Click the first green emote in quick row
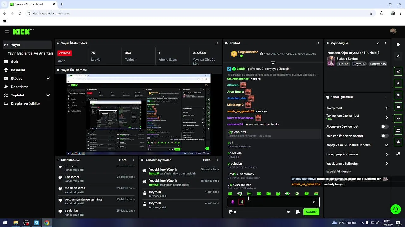This screenshot has height=227, width=405. pos(230,194)
